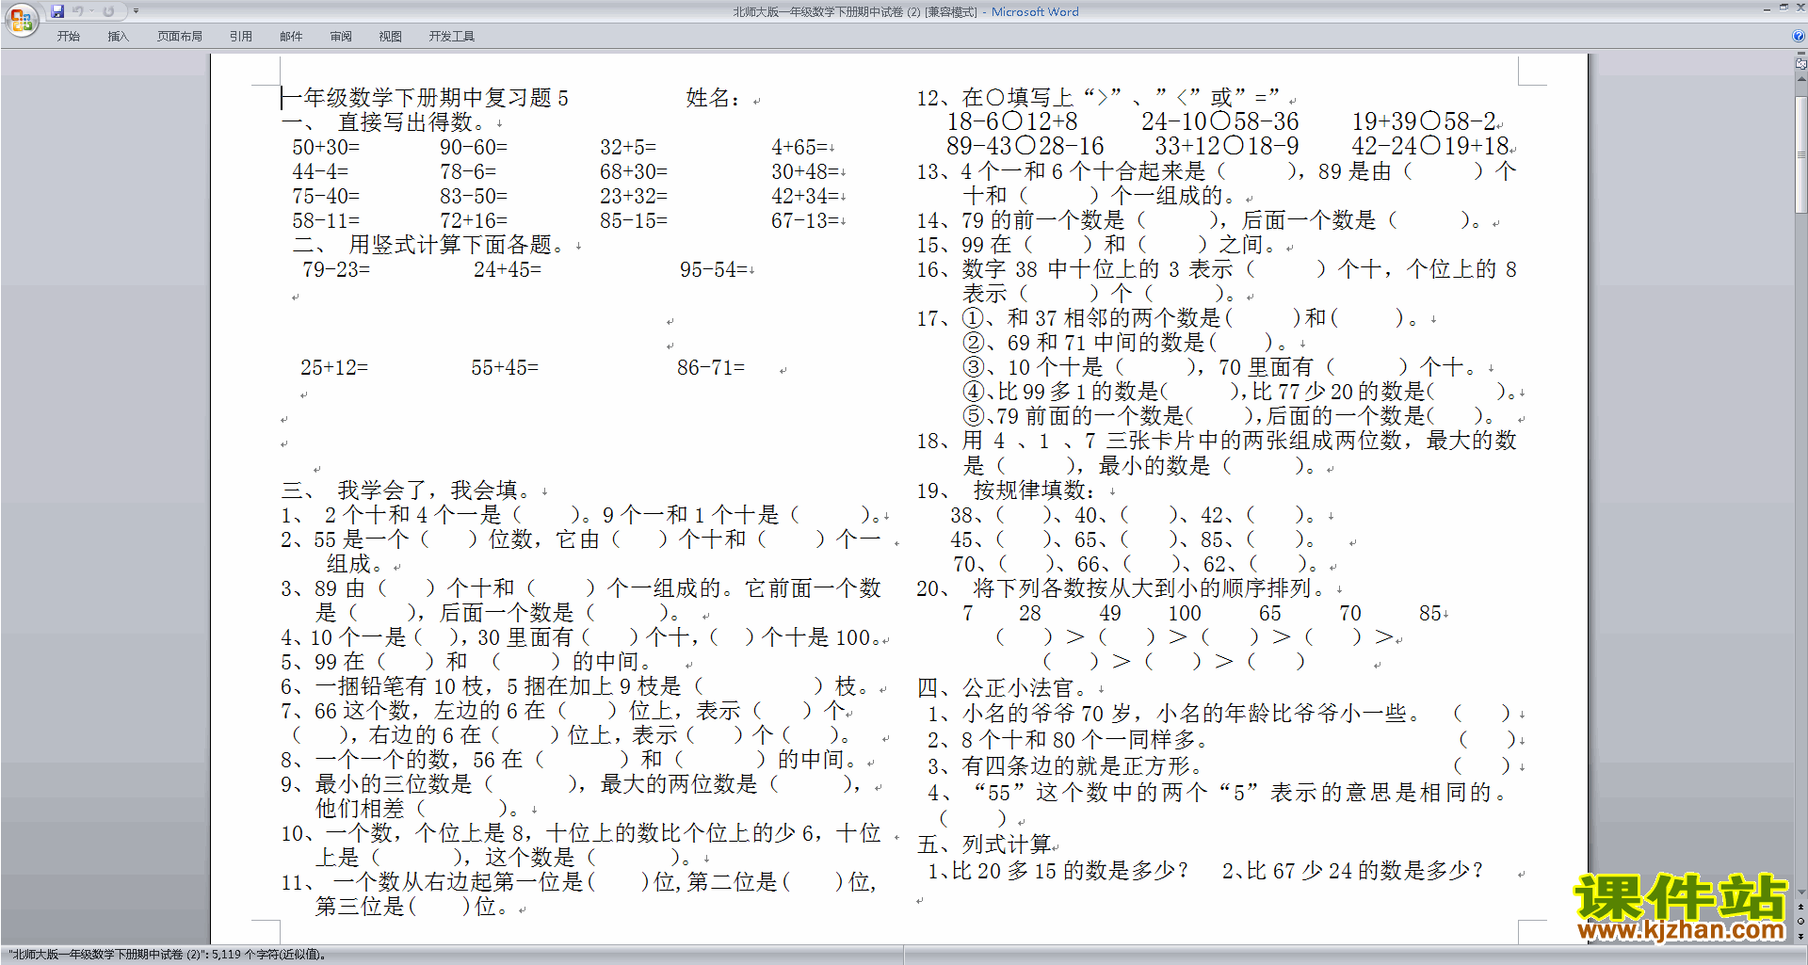Image resolution: width=1808 pixels, height=965 pixels.
Task: Undo the last action in Quick Access
Action: [x=78, y=11]
